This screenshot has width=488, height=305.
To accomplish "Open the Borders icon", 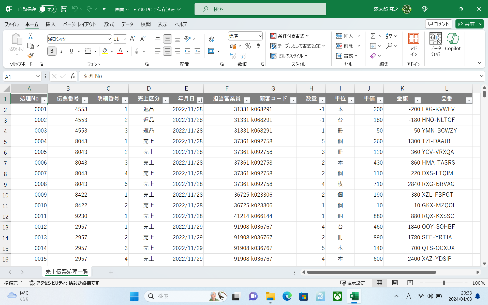I will (x=88, y=51).
